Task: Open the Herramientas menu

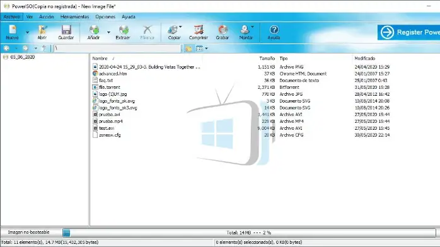Action: [x=74, y=17]
